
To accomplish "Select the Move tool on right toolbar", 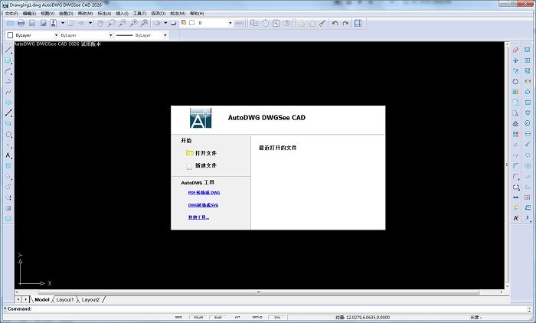I will 515,60.
